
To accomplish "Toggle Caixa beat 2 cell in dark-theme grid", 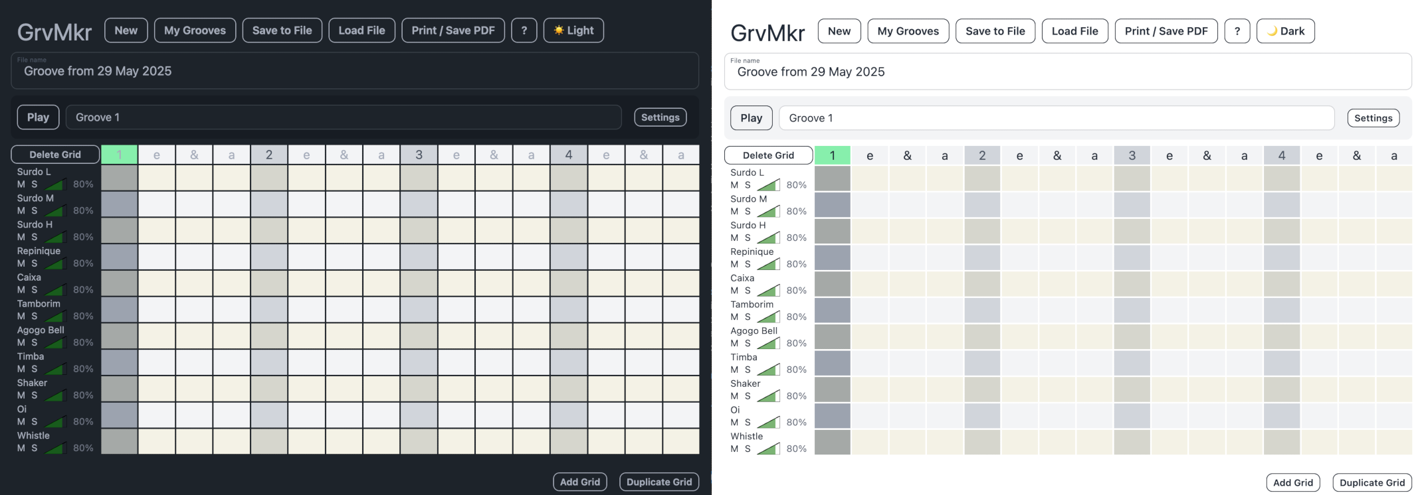I will click(269, 283).
